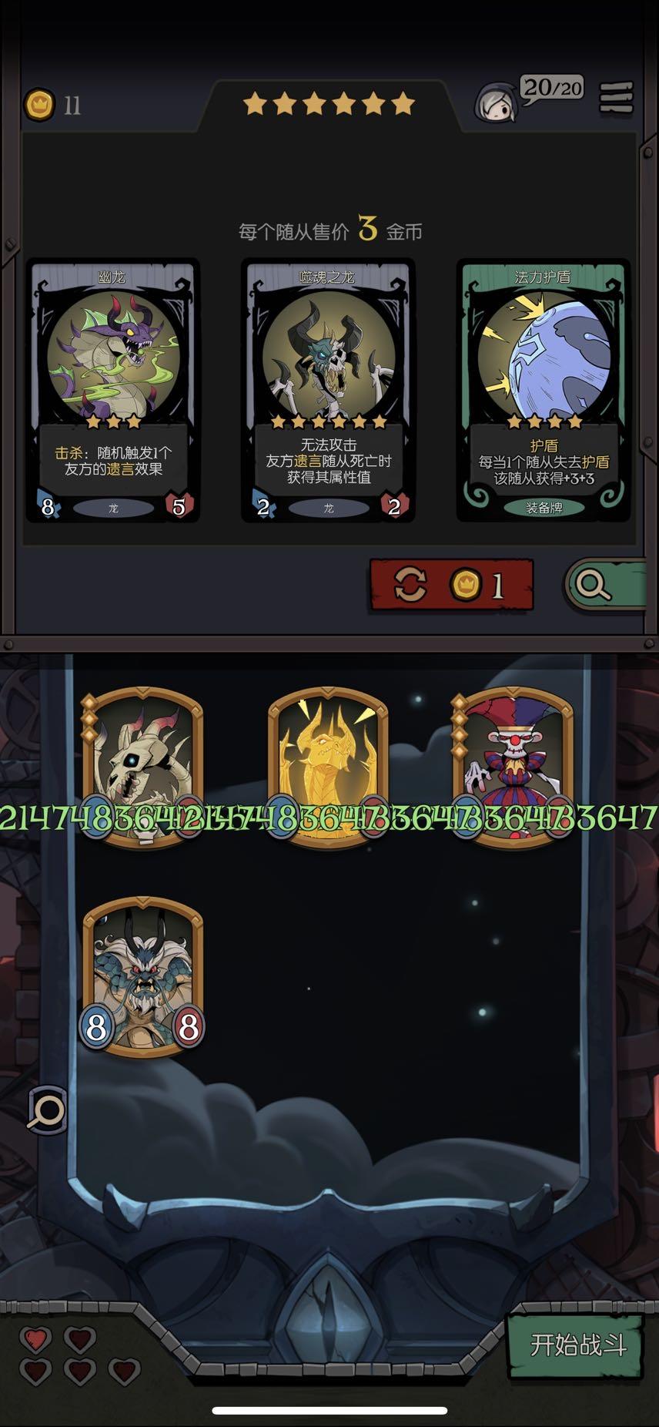Refresh the shop for 1 coin
659x1427 pixels.
(451, 585)
